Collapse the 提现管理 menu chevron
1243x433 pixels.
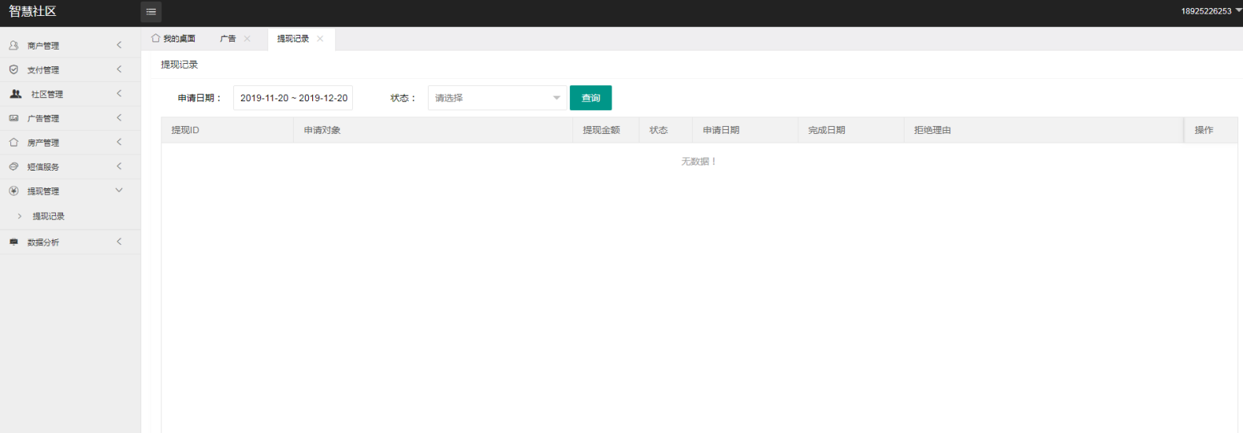point(119,191)
